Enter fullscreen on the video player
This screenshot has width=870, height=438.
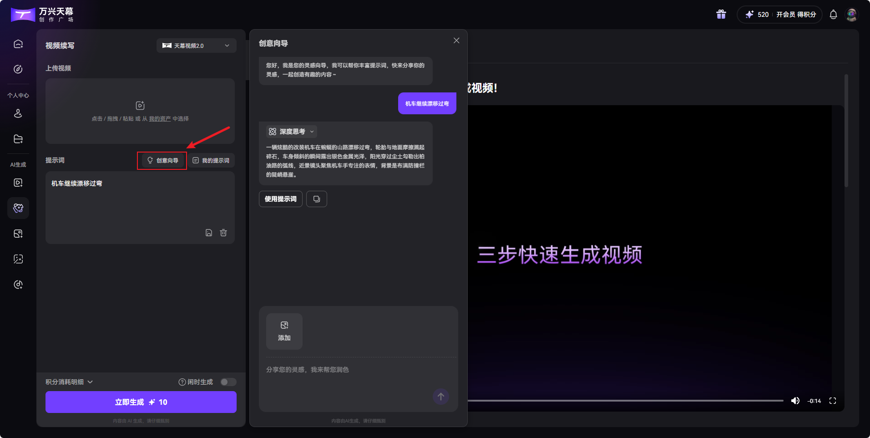pos(833,401)
